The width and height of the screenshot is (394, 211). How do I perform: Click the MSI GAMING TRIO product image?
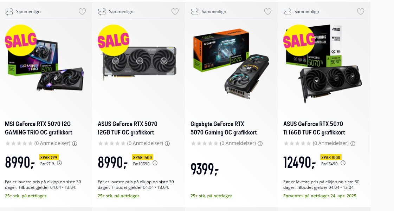click(46, 63)
